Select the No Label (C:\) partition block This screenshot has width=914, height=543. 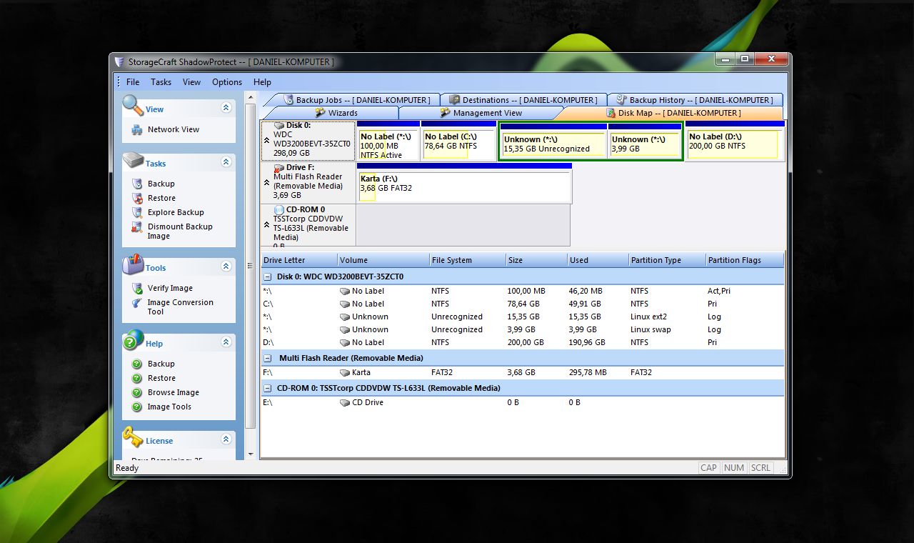tap(458, 141)
